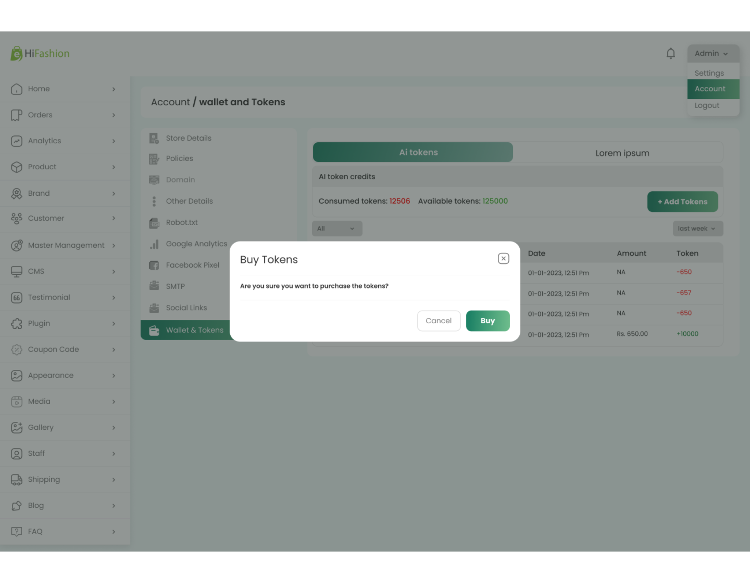750x583 pixels.
Task: Click the Coupon Code icon
Action: 16,349
